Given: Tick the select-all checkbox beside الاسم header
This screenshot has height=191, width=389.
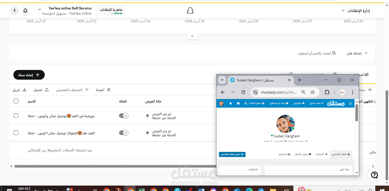Looking at the screenshot, I should [16, 101].
